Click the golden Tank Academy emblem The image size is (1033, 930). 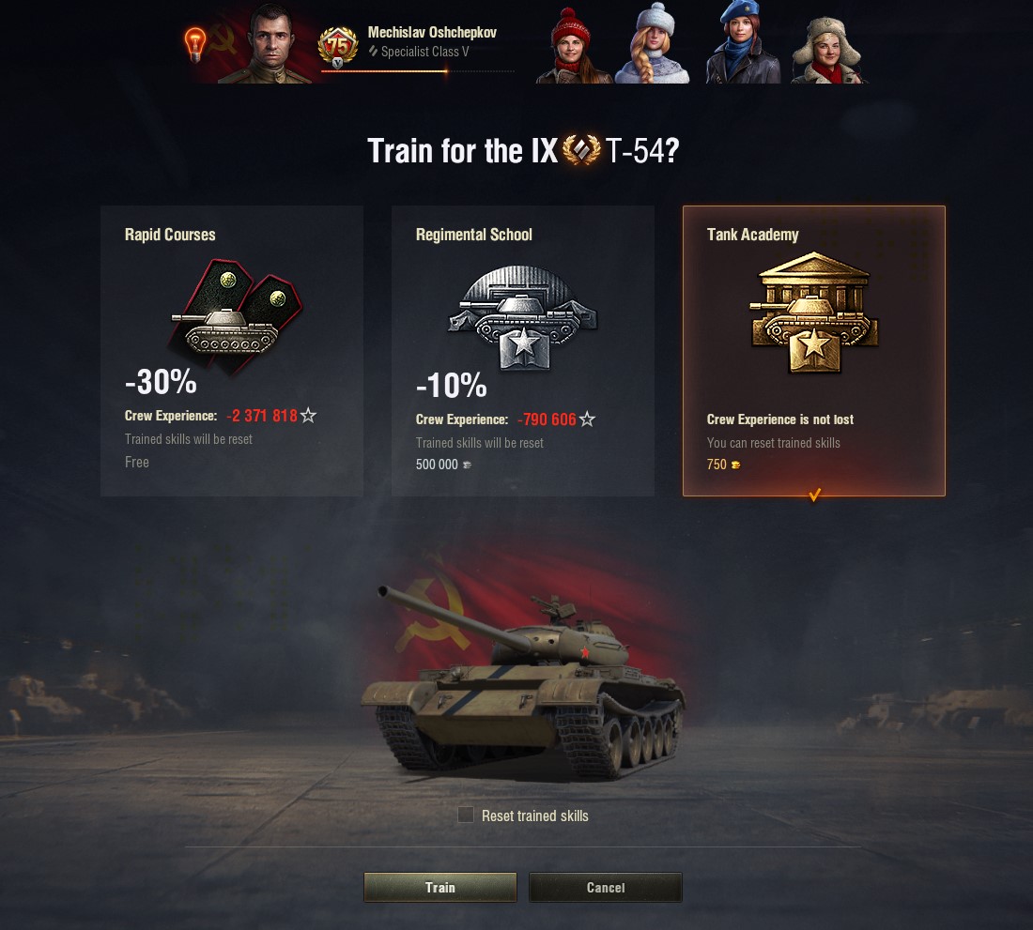tap(814, 312)
